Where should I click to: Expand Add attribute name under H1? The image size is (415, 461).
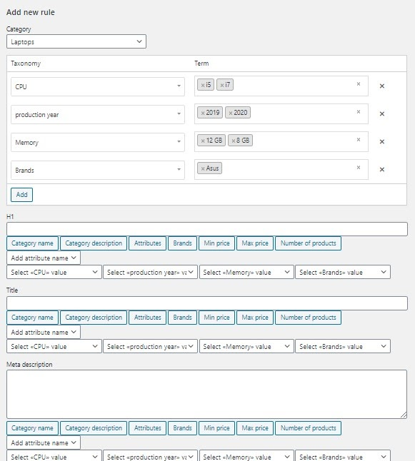pos(44,258)
